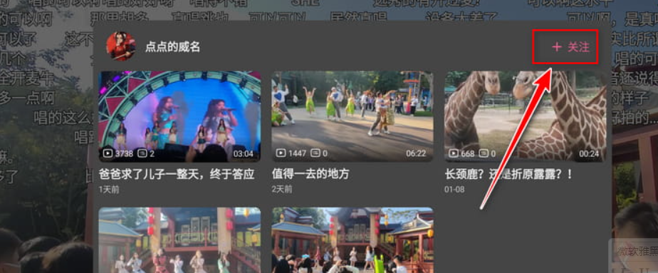Open the giraffe video thumbnail
This screenshot has width=658, height=273.
(526, 116)
